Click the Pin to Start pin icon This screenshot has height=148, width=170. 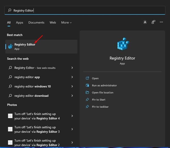(x=87, y=100)
